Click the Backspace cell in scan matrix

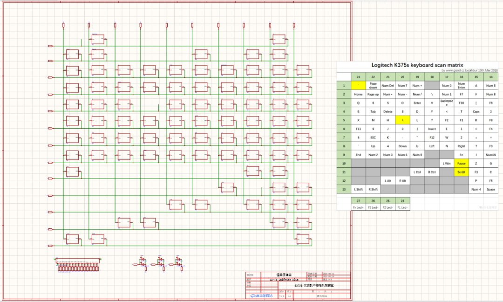[447, 103]
